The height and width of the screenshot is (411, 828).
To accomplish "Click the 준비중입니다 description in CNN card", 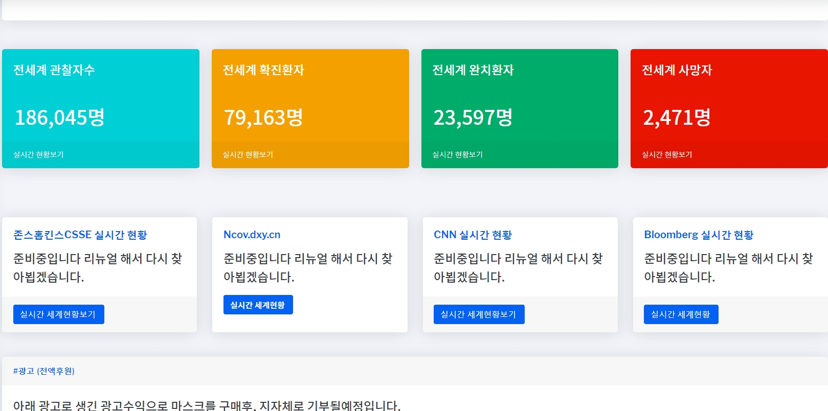I will tap(518, 268).
